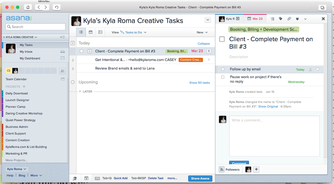Open the Help link
This screenshot has height=184, width=334.
[x=10, y=175]
